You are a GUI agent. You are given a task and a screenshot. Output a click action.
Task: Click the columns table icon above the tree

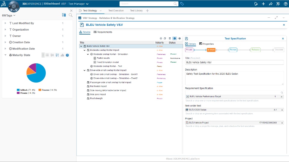coord(170,38)
